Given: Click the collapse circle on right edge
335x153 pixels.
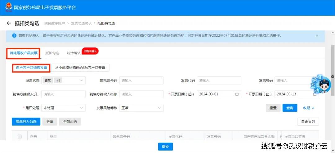Looking at the screenshot, I should point(333,76).
